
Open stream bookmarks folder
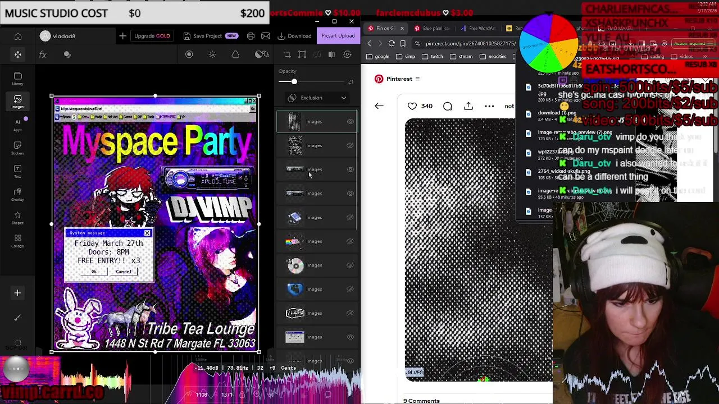pyautogui.click(x=461, y=57)
